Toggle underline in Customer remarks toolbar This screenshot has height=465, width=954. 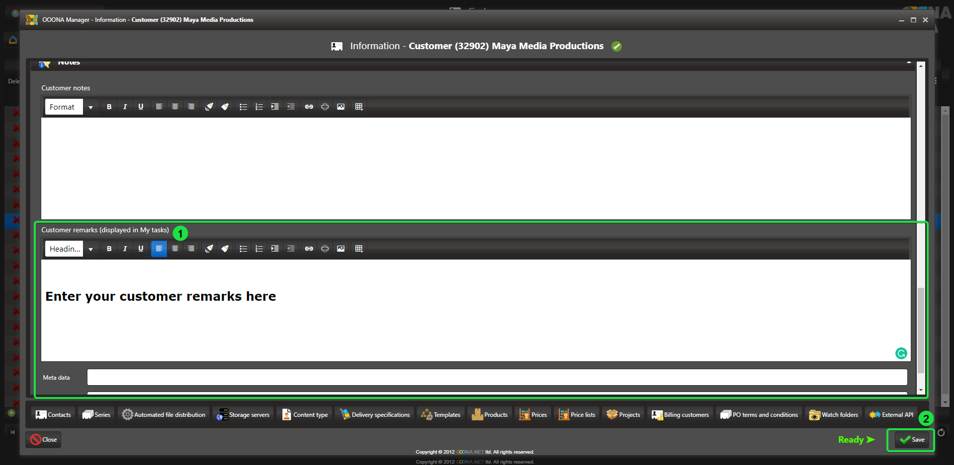[x=141, y=249]
